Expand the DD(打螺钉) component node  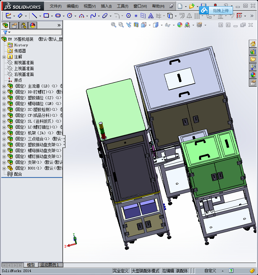tap(4, 92)
